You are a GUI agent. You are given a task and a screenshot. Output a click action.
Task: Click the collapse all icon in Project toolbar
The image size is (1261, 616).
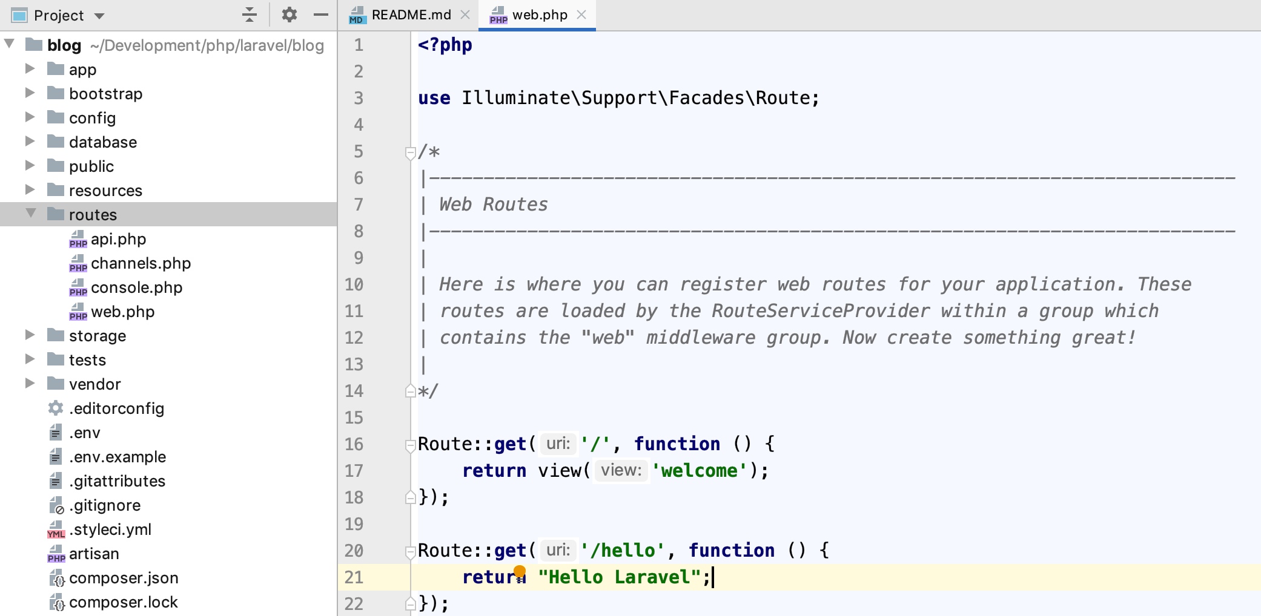tap(249, 15)
